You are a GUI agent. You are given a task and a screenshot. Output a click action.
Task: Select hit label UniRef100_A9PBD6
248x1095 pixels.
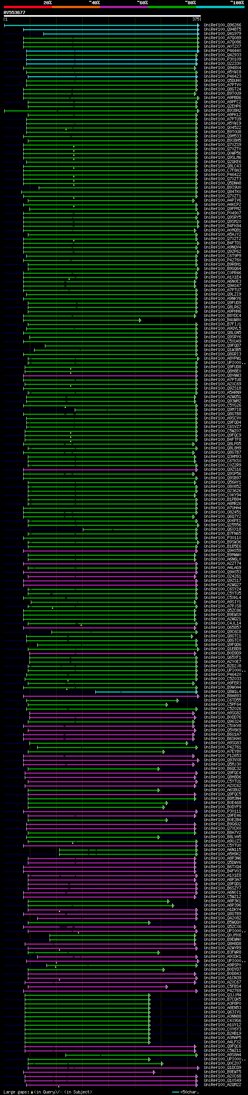tap(222, 98)
